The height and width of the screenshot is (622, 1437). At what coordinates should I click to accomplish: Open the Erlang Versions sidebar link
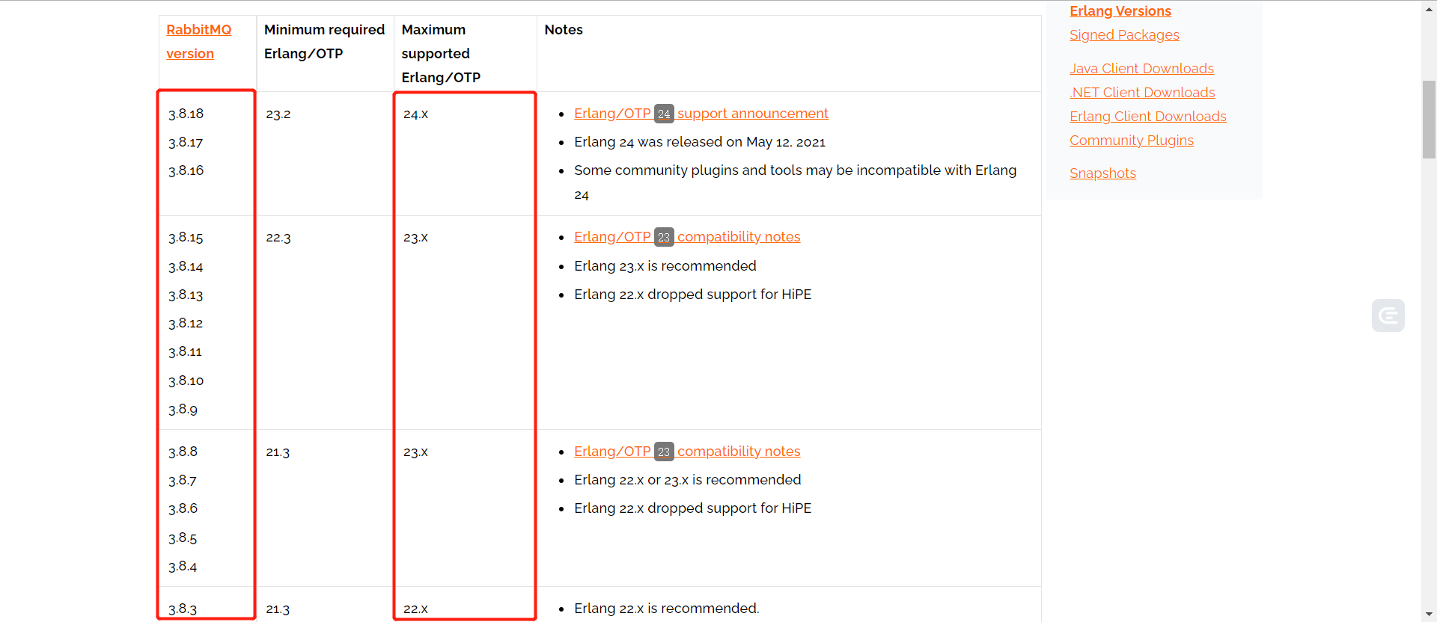click(x=1120, y=10)
